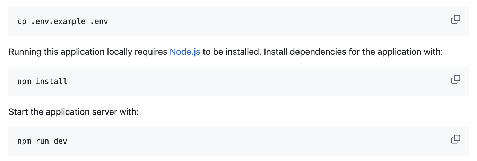Click "npm" in the npm install command

click(24, 82)
